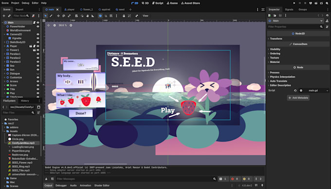Click the Add Metadata button

(298, 98)
